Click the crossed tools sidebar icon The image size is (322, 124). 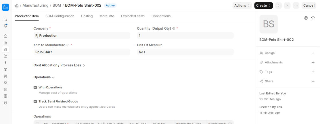[5, 76]
